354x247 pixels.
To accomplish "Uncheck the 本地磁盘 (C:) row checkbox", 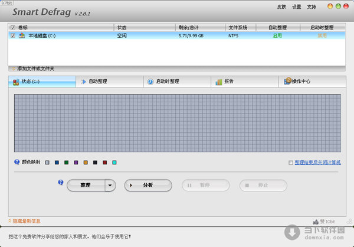I will (x=13, y=35).
